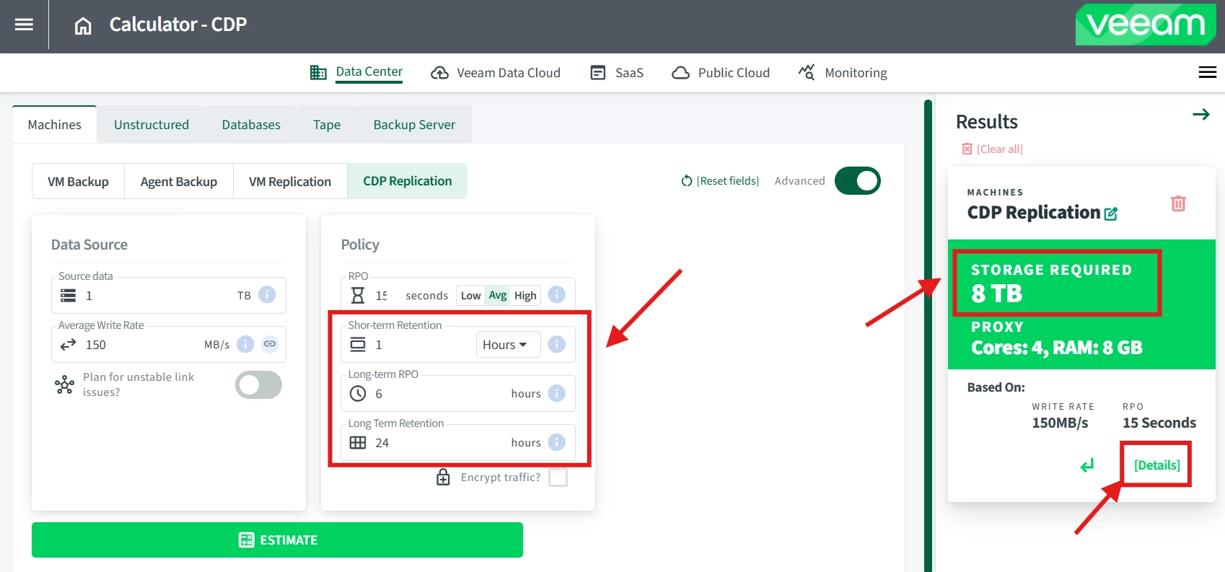Delete the CDP Replication result with trash icon
The image size is (1225, 572).
[1178, 203]
